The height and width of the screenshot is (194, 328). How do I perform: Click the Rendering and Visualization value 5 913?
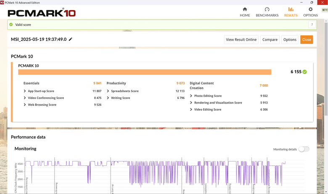tap(264, 103)
